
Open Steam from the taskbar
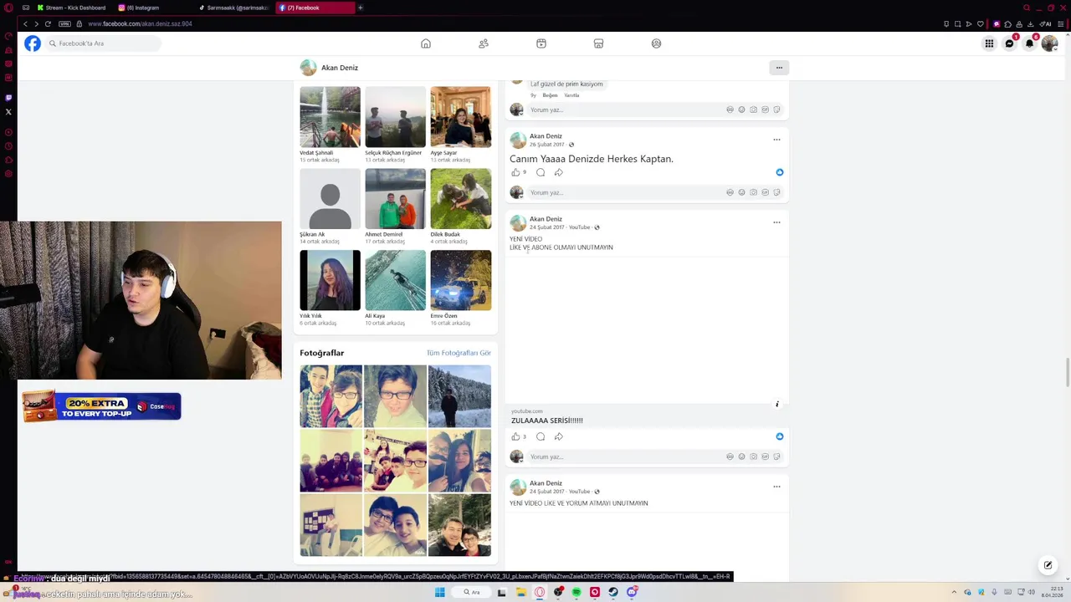pyautogui.click(x=613, y=592)
